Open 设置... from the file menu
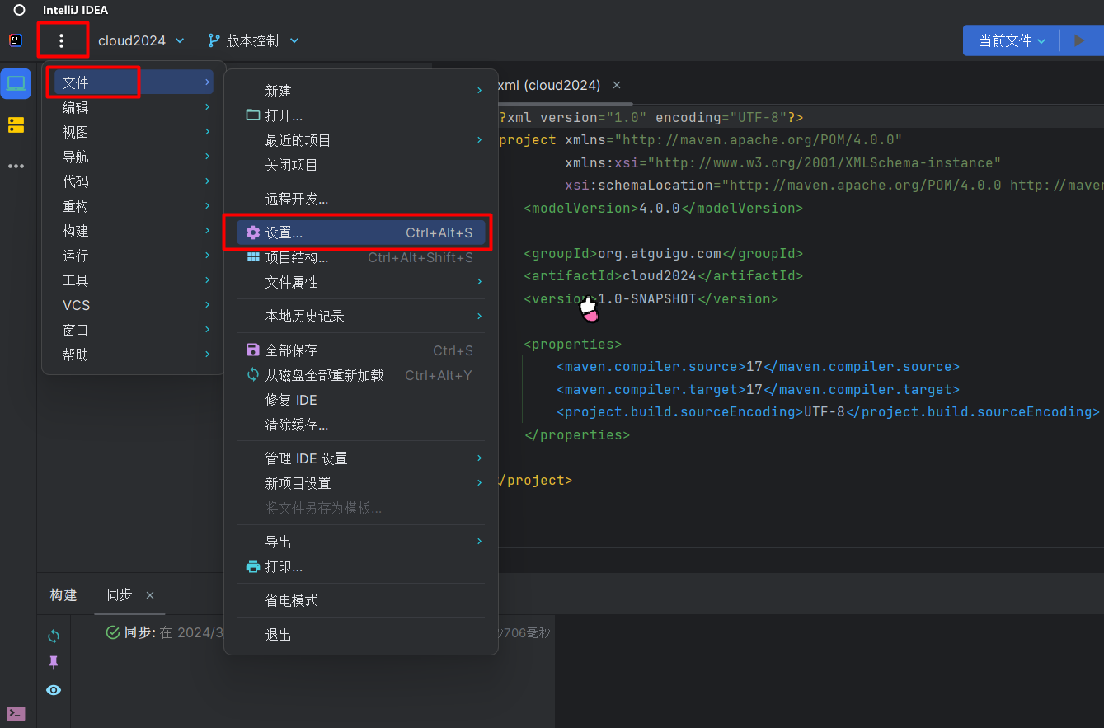 pos(360,233)
